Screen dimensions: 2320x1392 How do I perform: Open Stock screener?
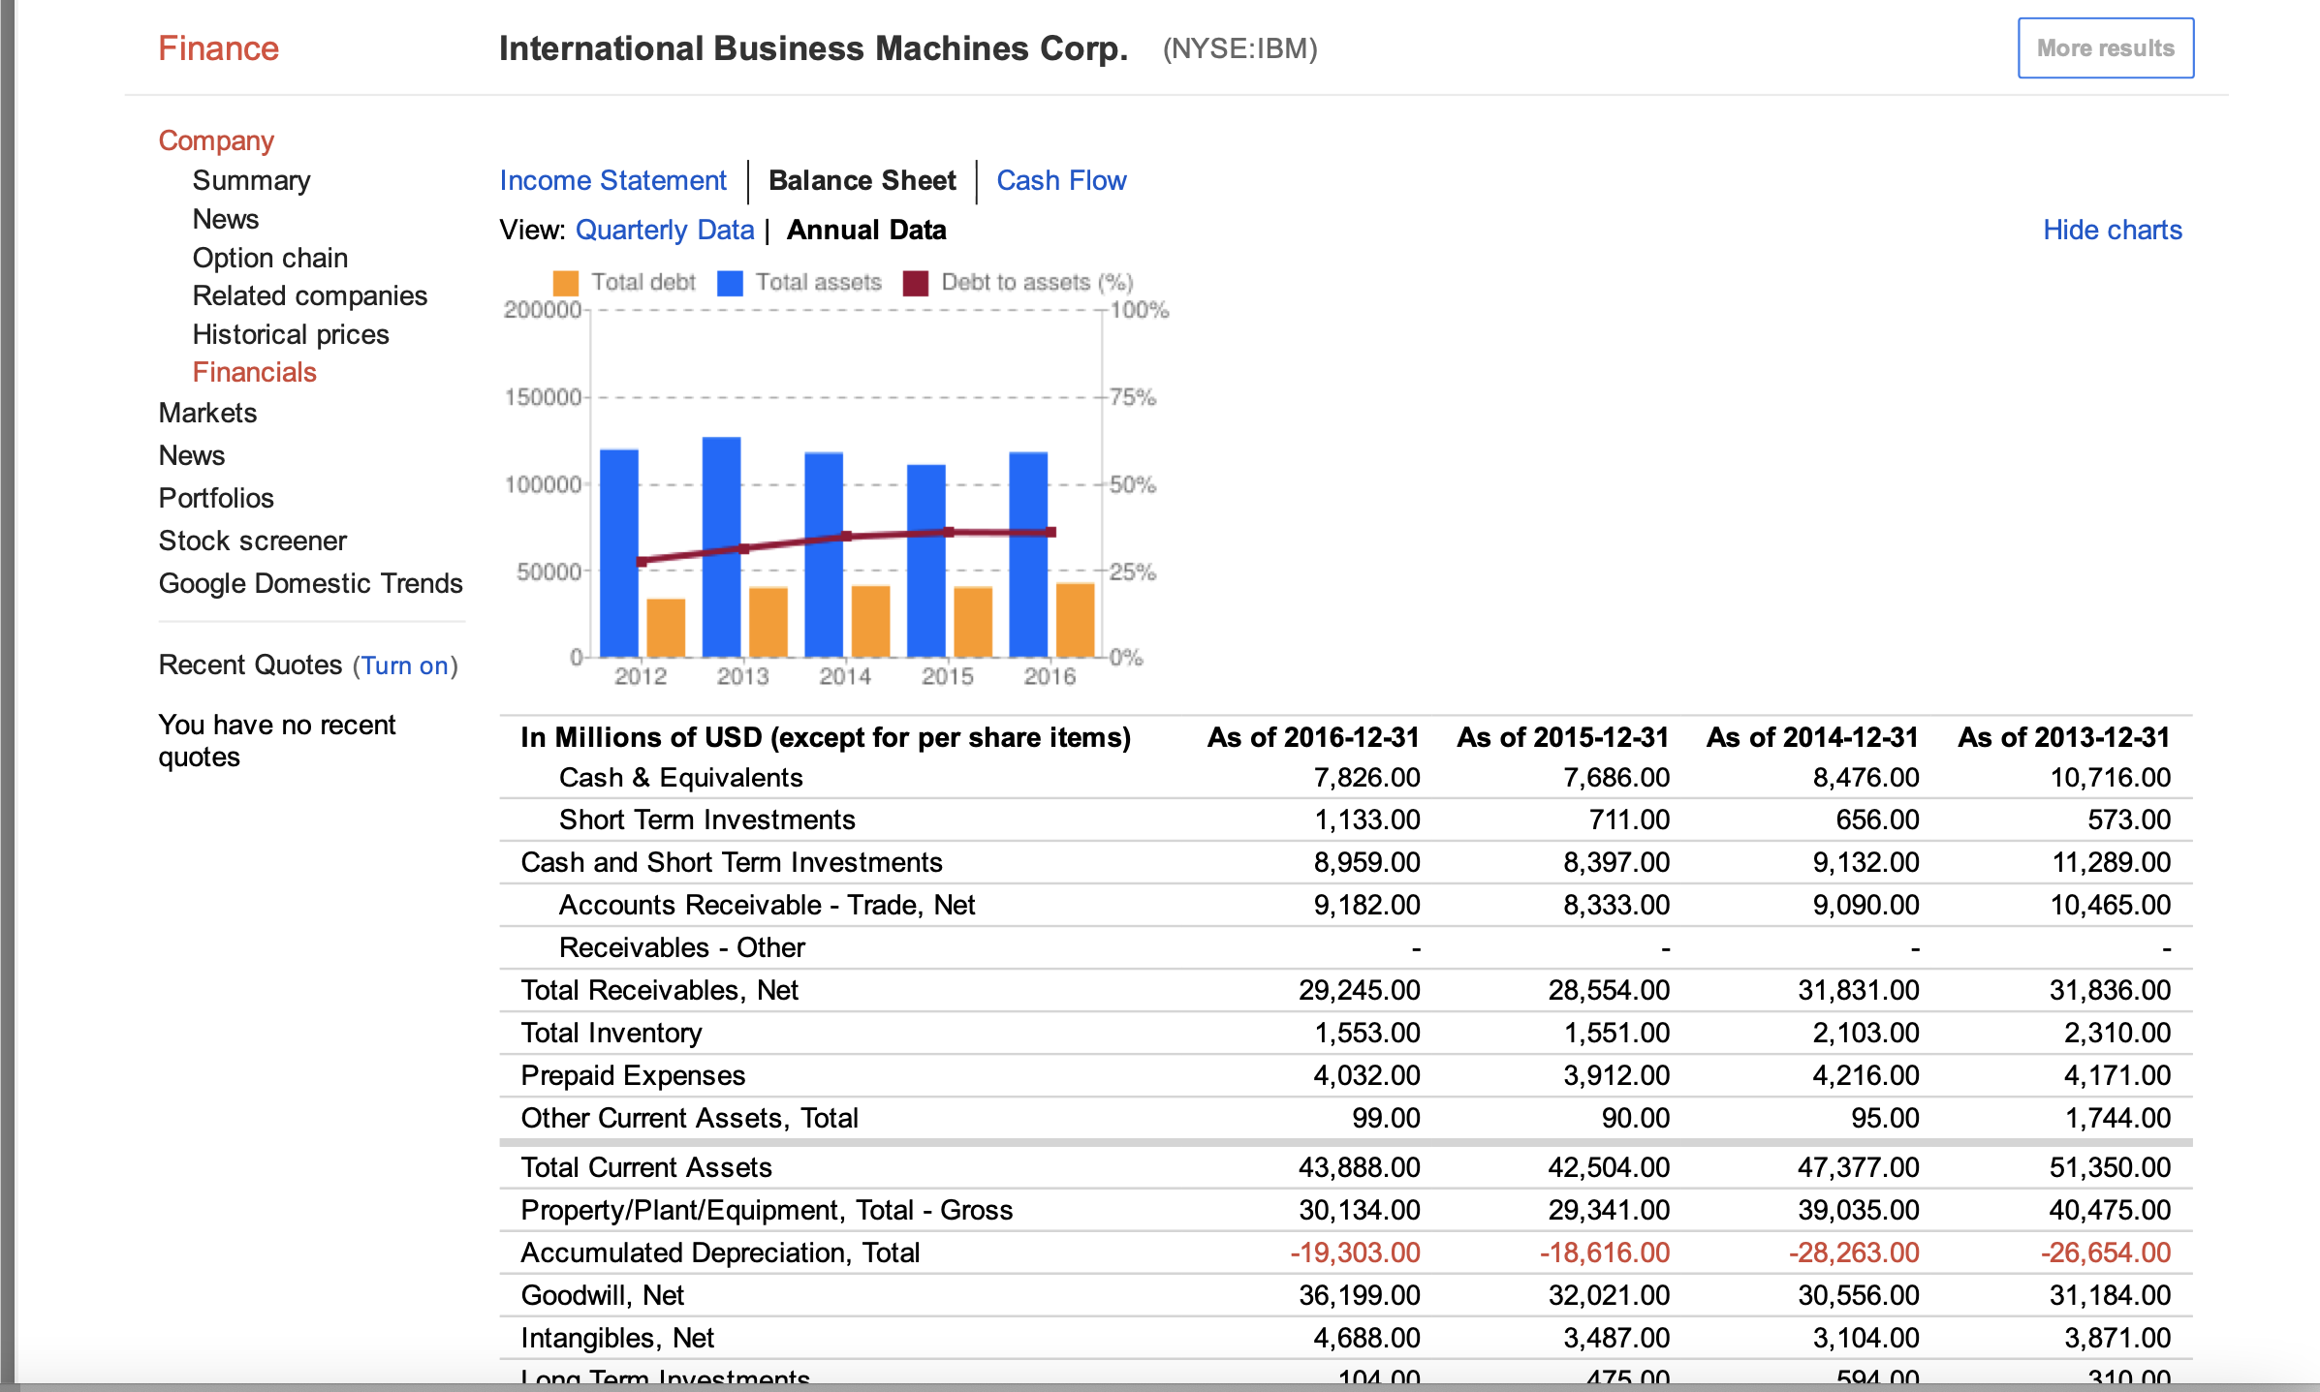(x=252, y=541)
